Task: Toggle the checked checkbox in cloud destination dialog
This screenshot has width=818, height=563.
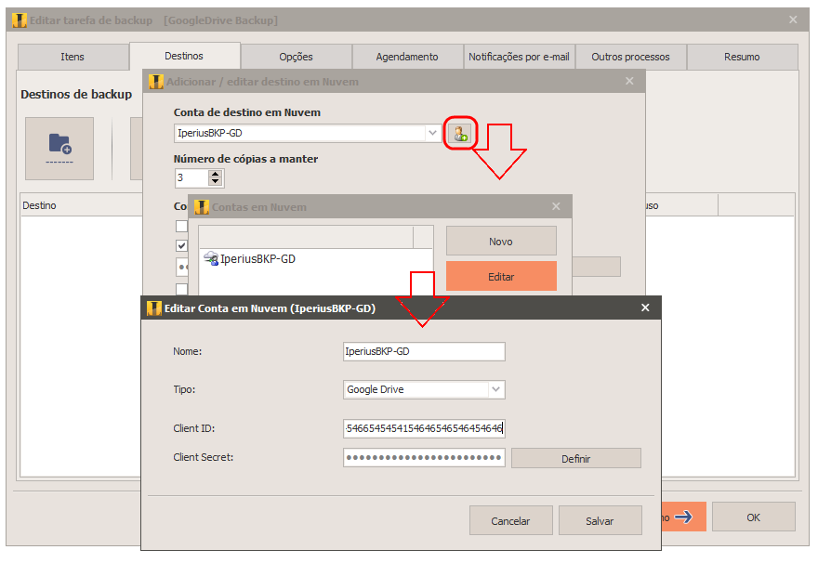Action: pyautogui.click(x=181, y=245)
